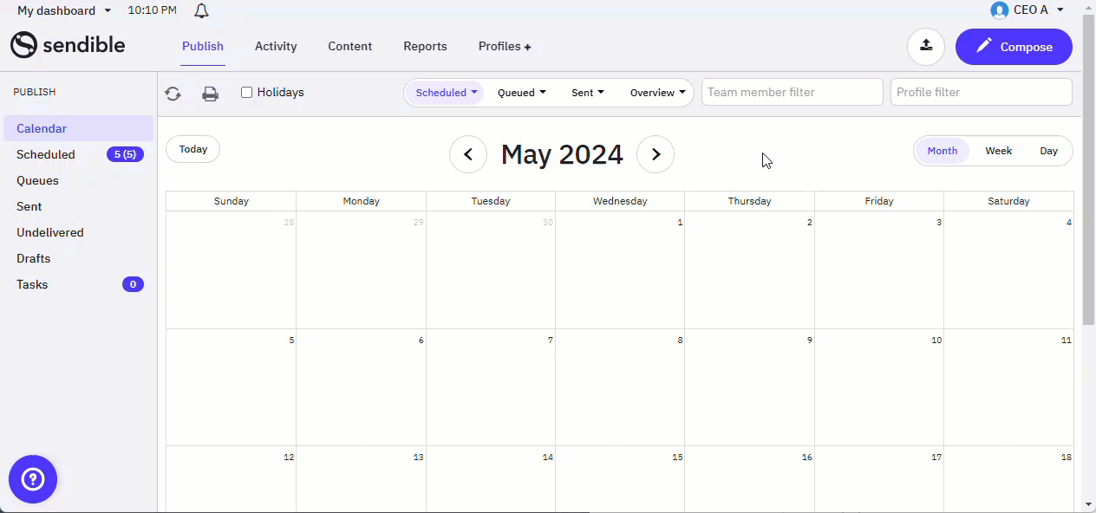Click the refresh calendar icon

click(x=173, y=94)
